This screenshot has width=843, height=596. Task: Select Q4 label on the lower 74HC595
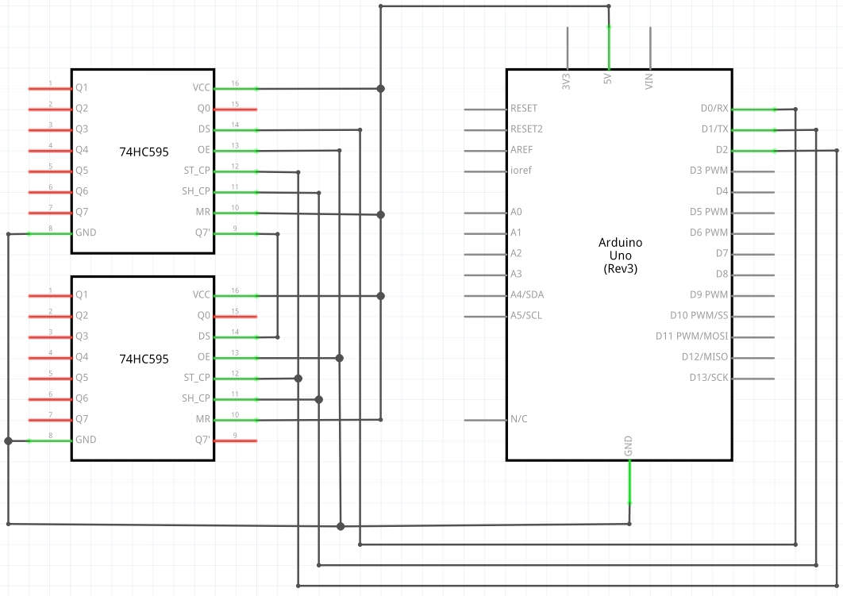pyautogui.click(x=82, y=357)
